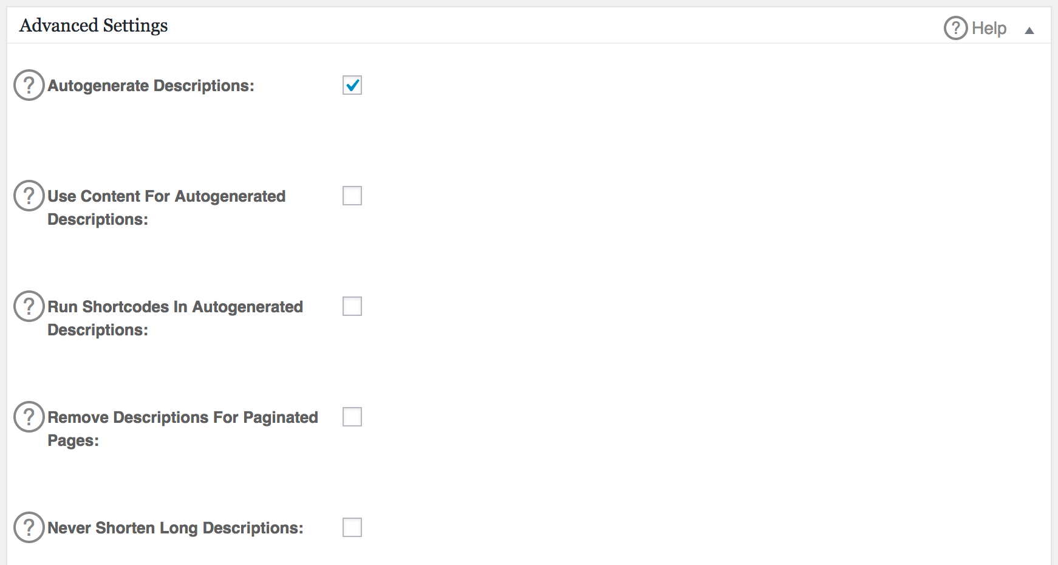Click the Use Content For Autogenerated Descriptions label
Viewport: 1058px width, 565px height.
tap(166, 197)
